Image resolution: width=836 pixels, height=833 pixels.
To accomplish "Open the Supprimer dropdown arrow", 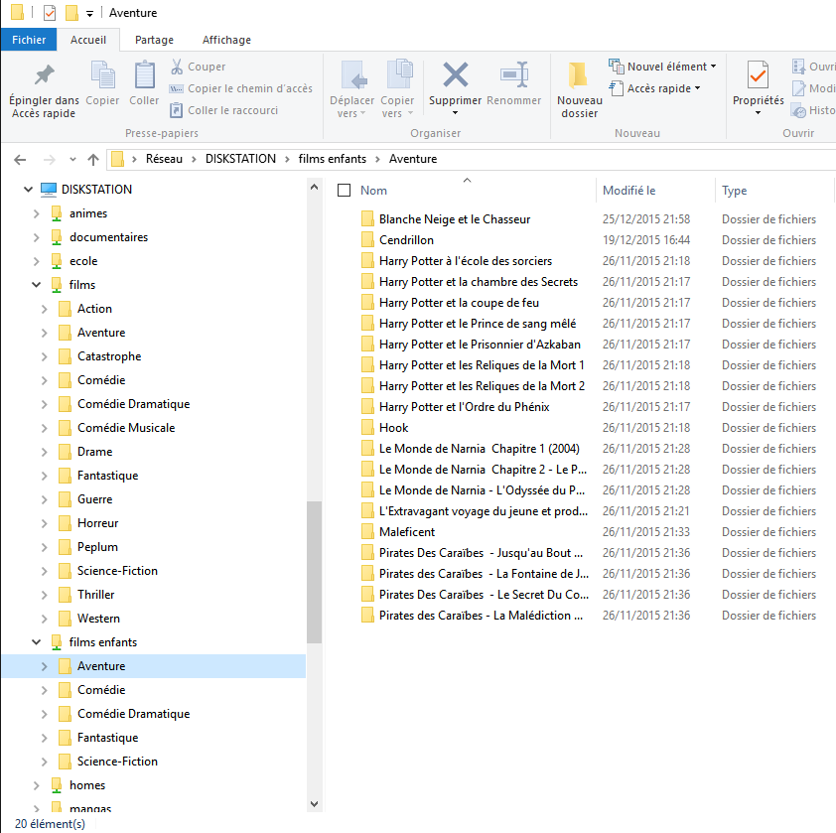I will pyautogui.click(x=456, y=113).
